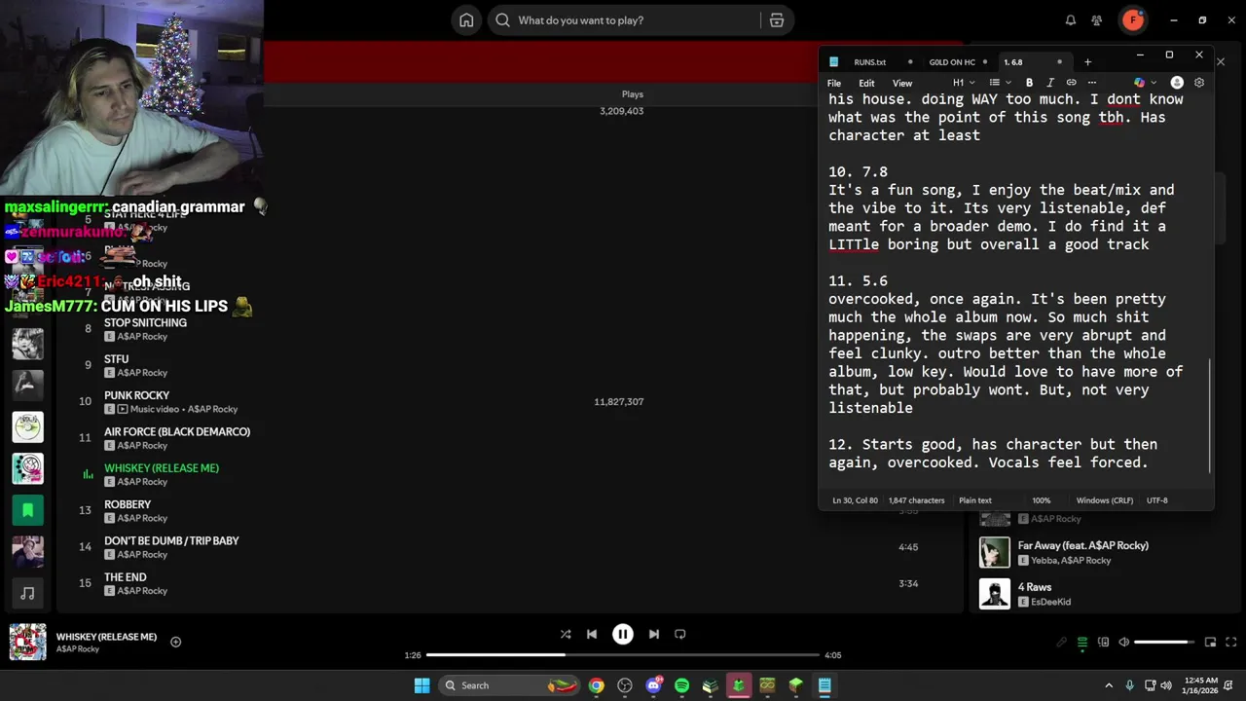The width and height of the screenshot is (1246, 701).
Task: Toggle italic formatting in Notepad
Action: click(1050, 83)
